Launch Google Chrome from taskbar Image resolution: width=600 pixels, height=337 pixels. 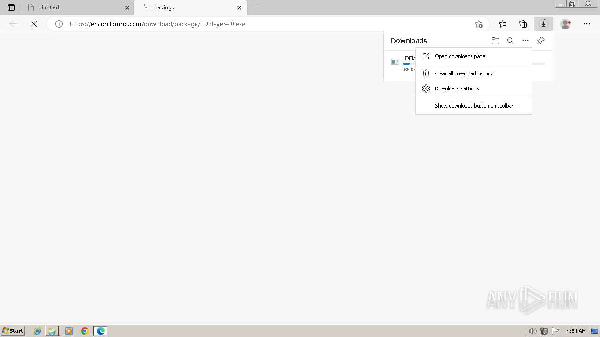click(85, 331)
